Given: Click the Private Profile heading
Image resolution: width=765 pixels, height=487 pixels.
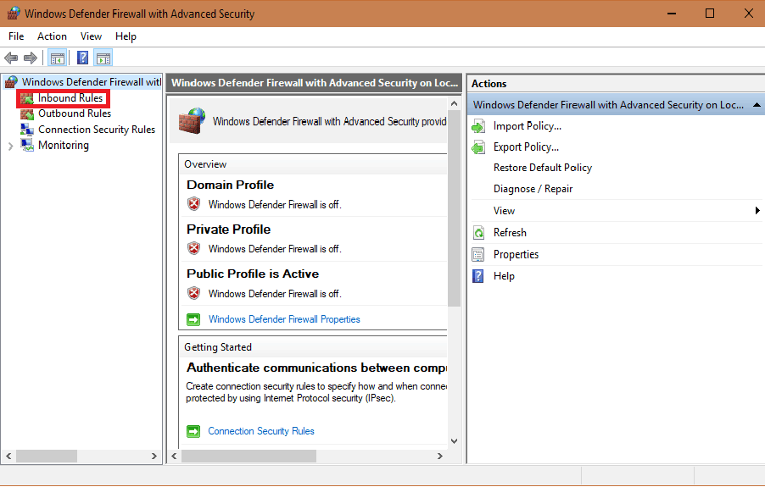Looking at the screenshot, I should pyautogui.click(x=228, y=230).
